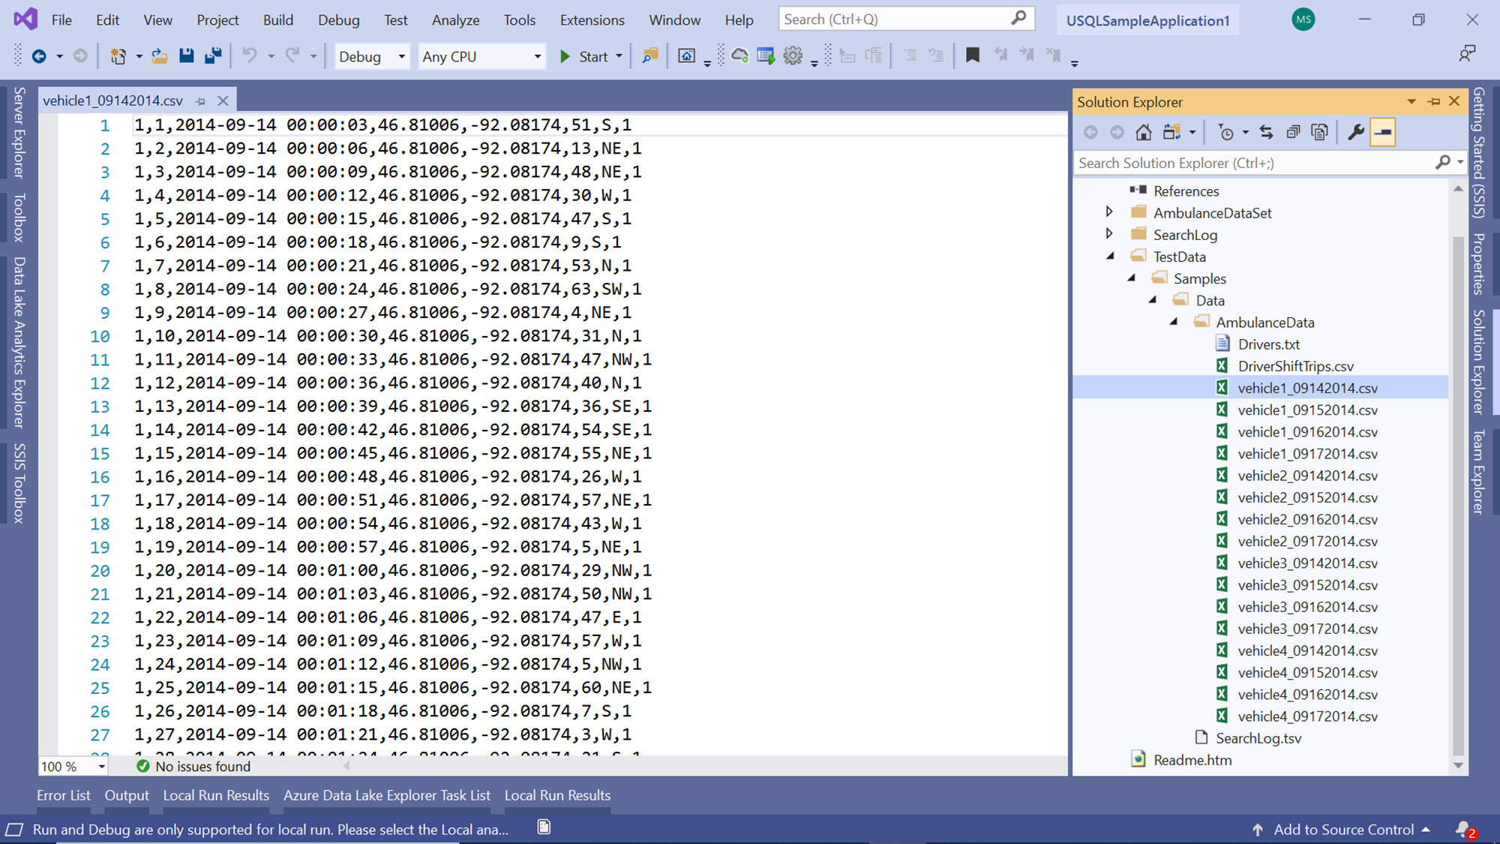This screenshot has height=844, width=1500.
Task: Toggle pin on vehicle1_09142014.csv tab
Action: 200,101
